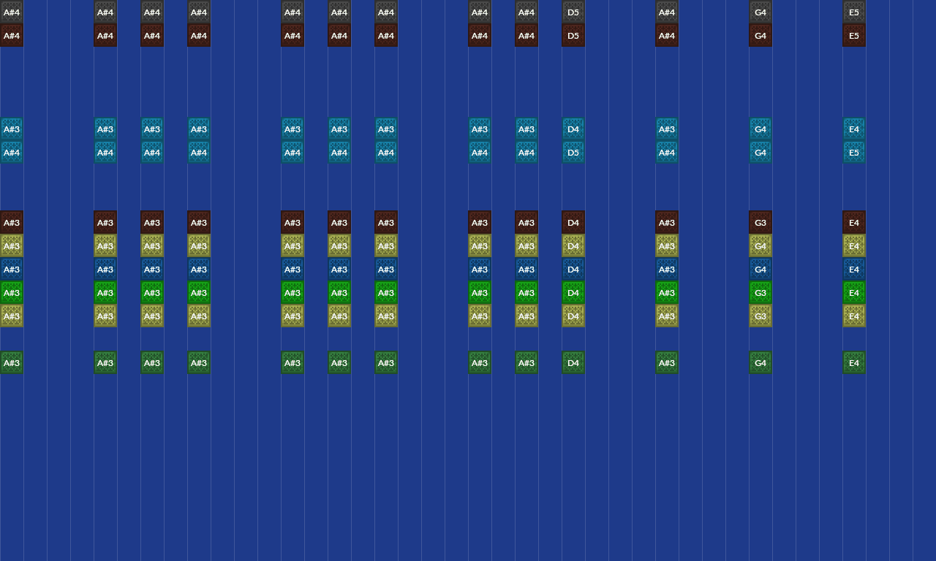Select the dark red D5 note block
936x561 pixels.
pos(573,35)
